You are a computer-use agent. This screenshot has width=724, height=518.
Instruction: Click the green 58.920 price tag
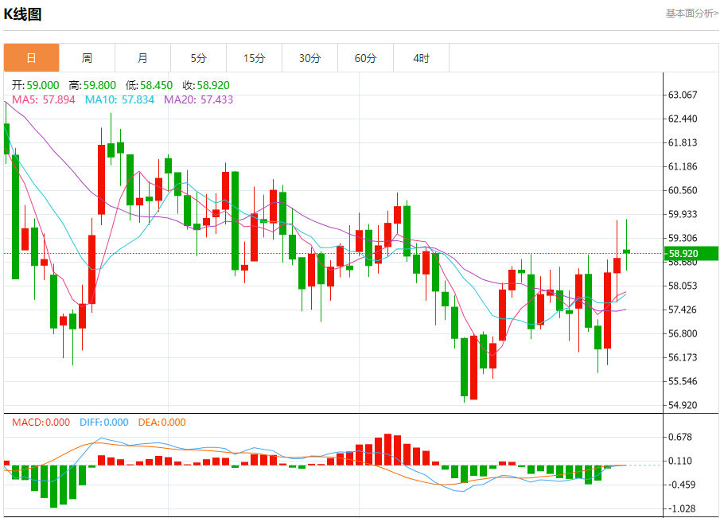point(691,254)
